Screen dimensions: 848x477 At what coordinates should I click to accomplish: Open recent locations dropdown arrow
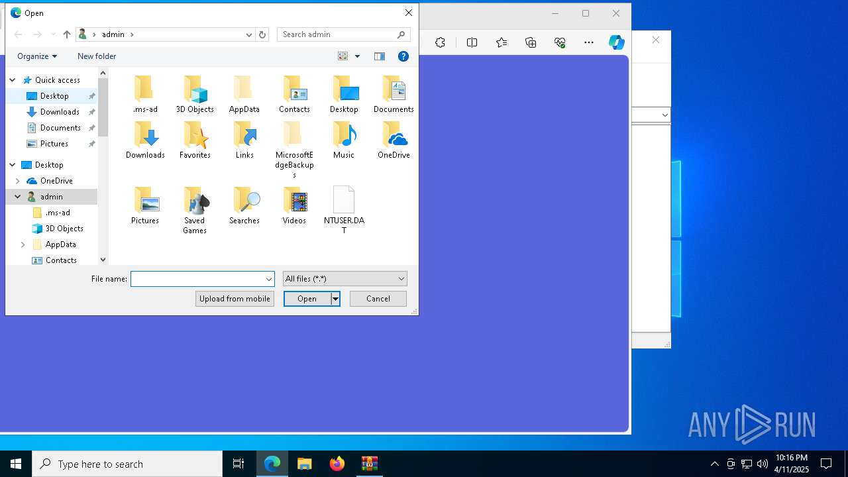[x=53, y=34]
